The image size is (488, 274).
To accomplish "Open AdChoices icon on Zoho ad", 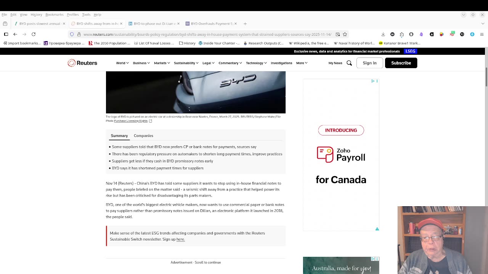I will click(x=373, y=81).
